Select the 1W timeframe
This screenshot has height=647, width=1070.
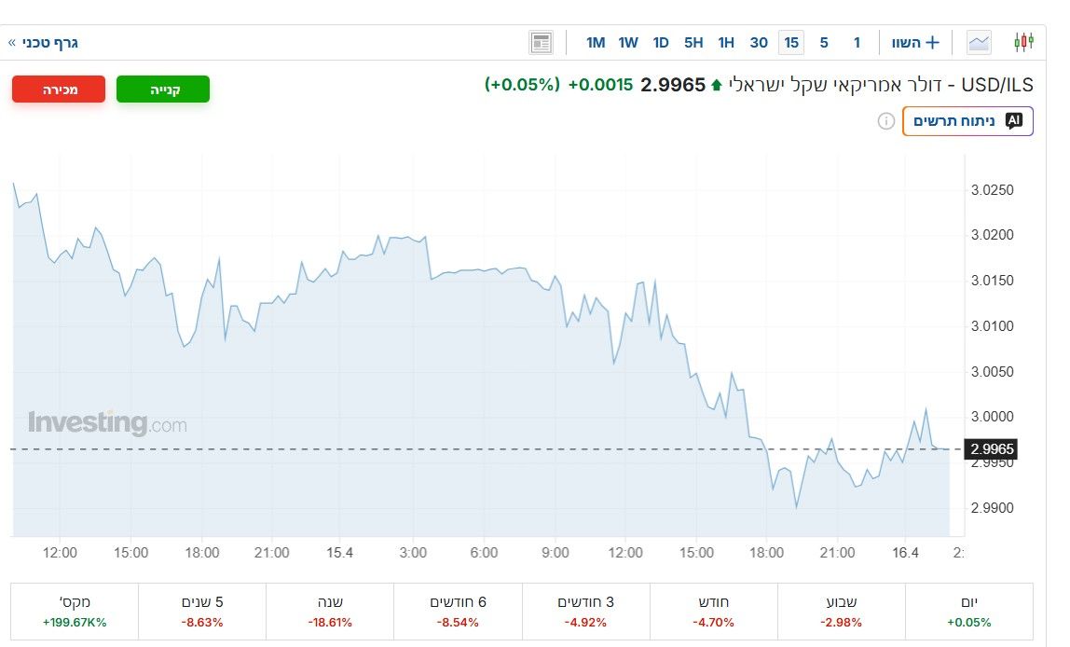pyautogui.click(x=628, y=42)
